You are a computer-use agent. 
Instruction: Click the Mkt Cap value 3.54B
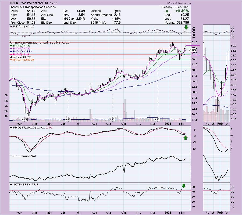pos(80,19)
